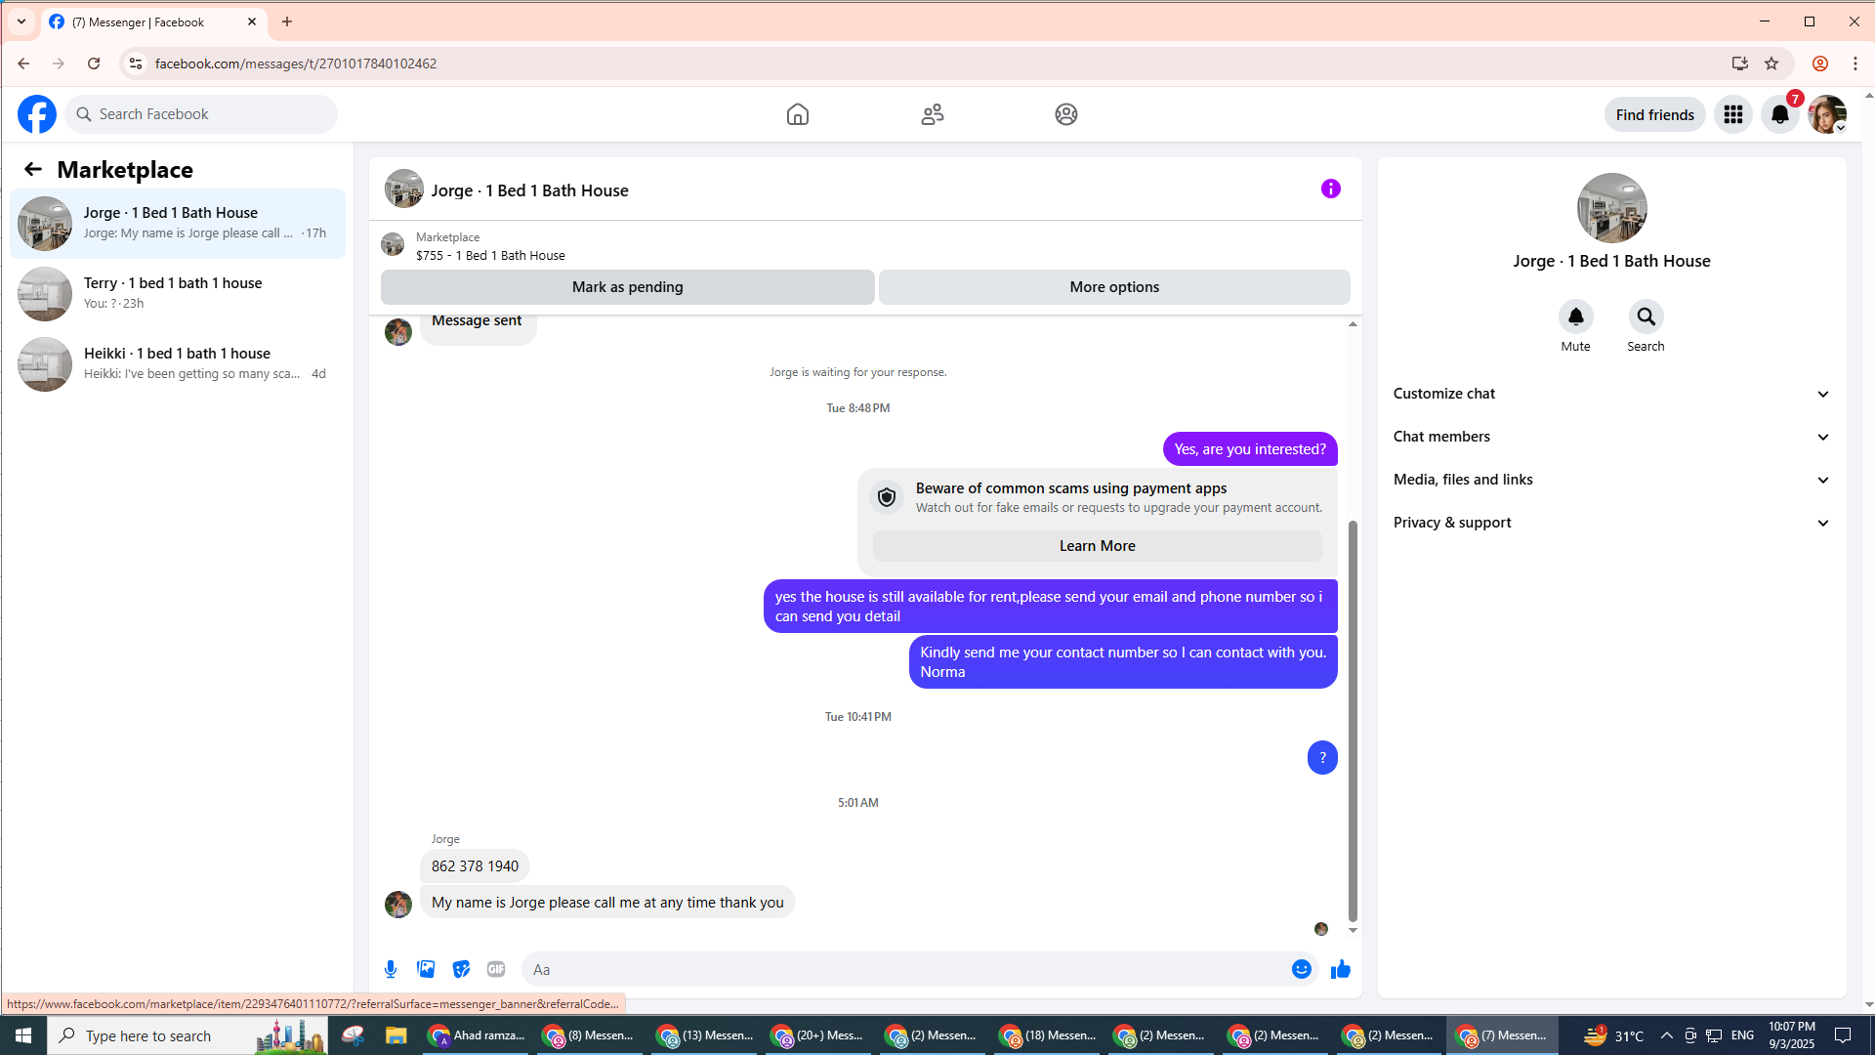Search within the conversation

pos(1646,316)
